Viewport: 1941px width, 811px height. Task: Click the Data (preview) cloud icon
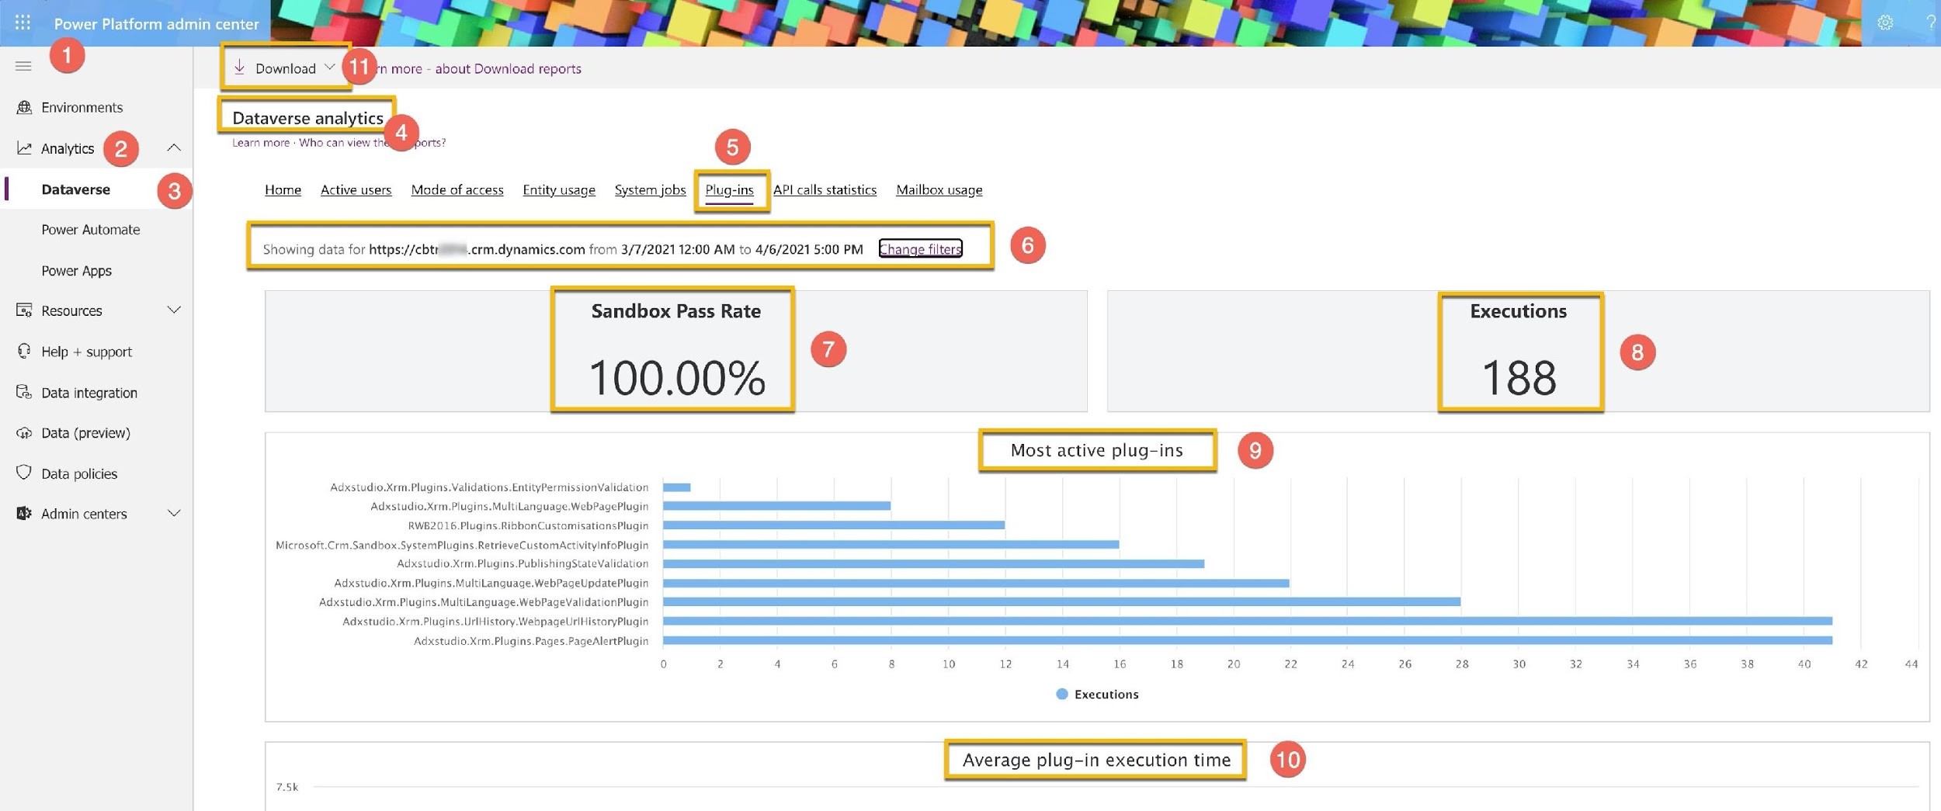(x=24, y=432)
